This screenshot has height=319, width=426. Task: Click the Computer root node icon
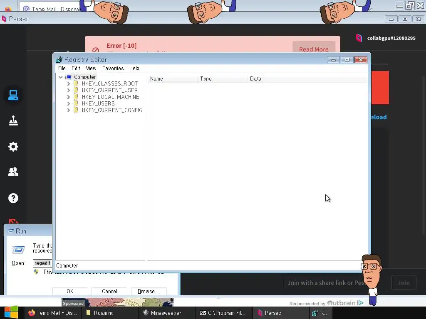[x=69, y=77]
